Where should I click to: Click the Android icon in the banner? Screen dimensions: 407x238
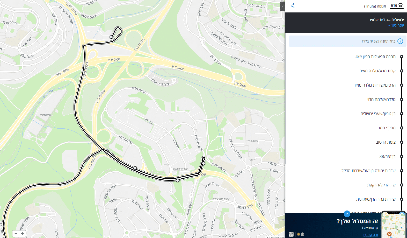pyautogui.click(x=299, y=234)
